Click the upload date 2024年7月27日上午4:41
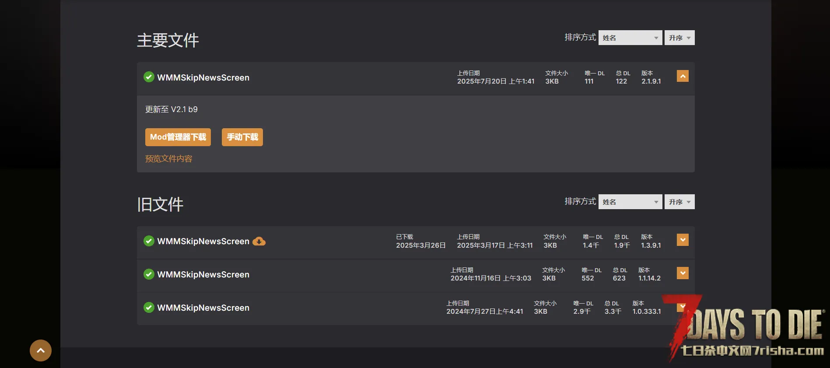The width and height of the screenshot is (830, 368). click(485, 312)
